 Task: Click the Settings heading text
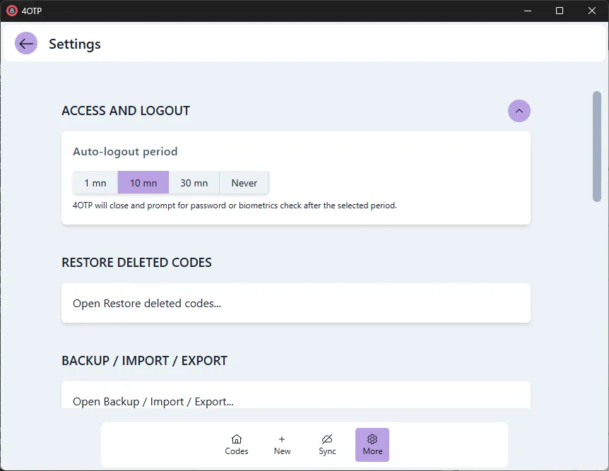tap(74, 44)
